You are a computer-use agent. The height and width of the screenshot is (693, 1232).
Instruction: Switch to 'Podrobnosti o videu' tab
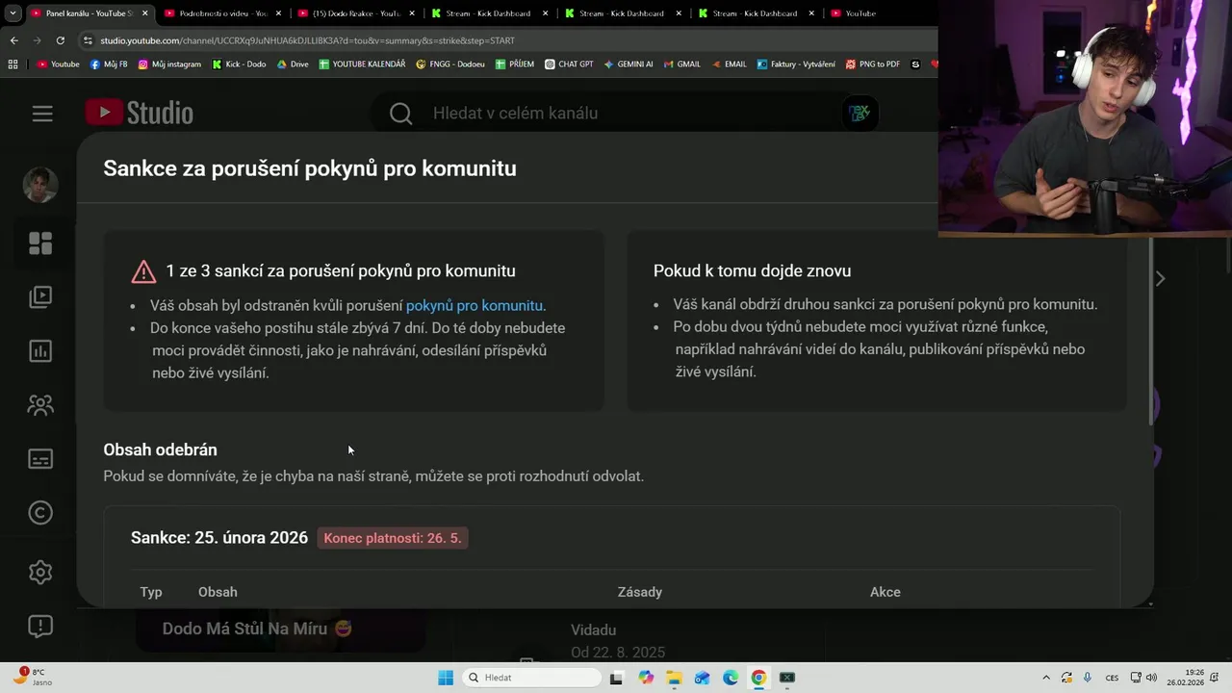tap(221, 13)
